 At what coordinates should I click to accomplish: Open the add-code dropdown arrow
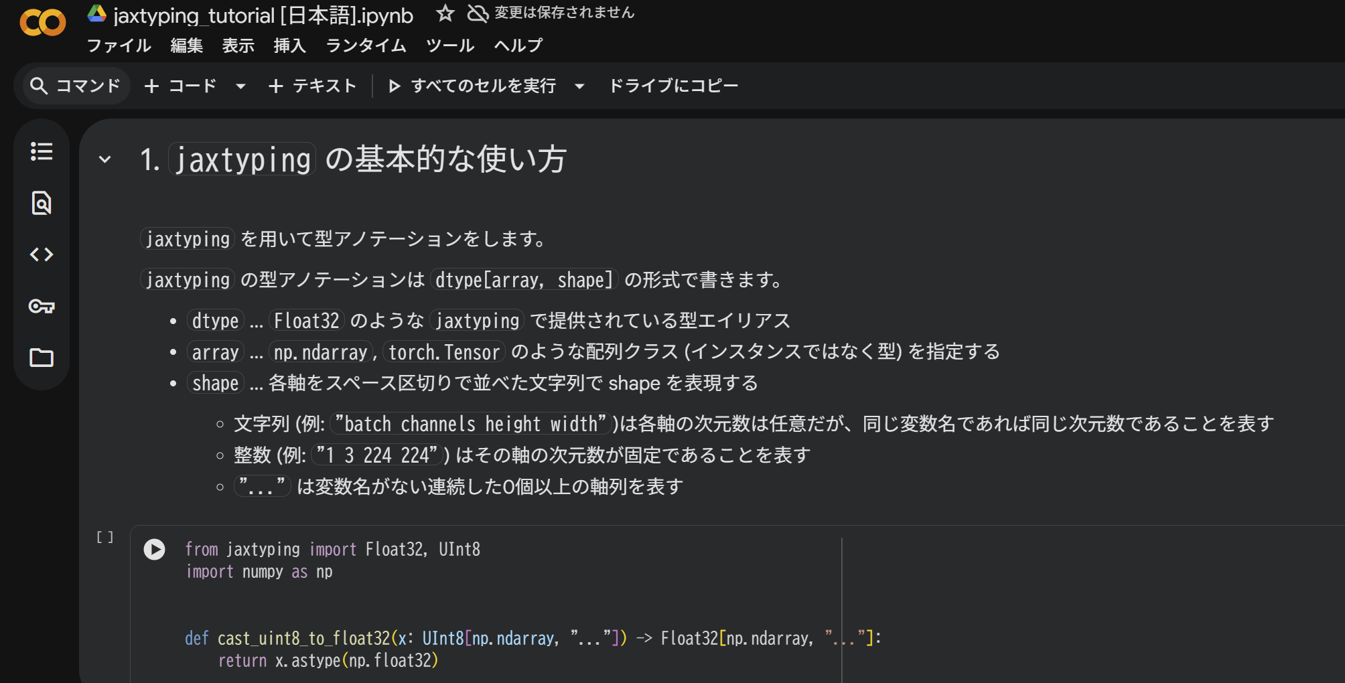240,86
